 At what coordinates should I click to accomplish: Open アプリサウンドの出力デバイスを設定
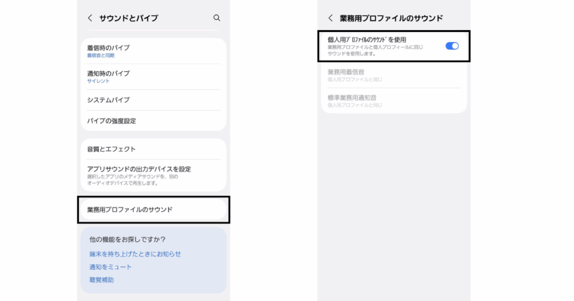coord(154,175)
